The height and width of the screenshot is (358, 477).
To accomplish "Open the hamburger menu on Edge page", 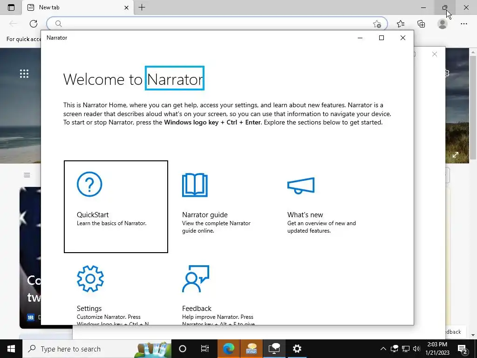I will [27, 175].
